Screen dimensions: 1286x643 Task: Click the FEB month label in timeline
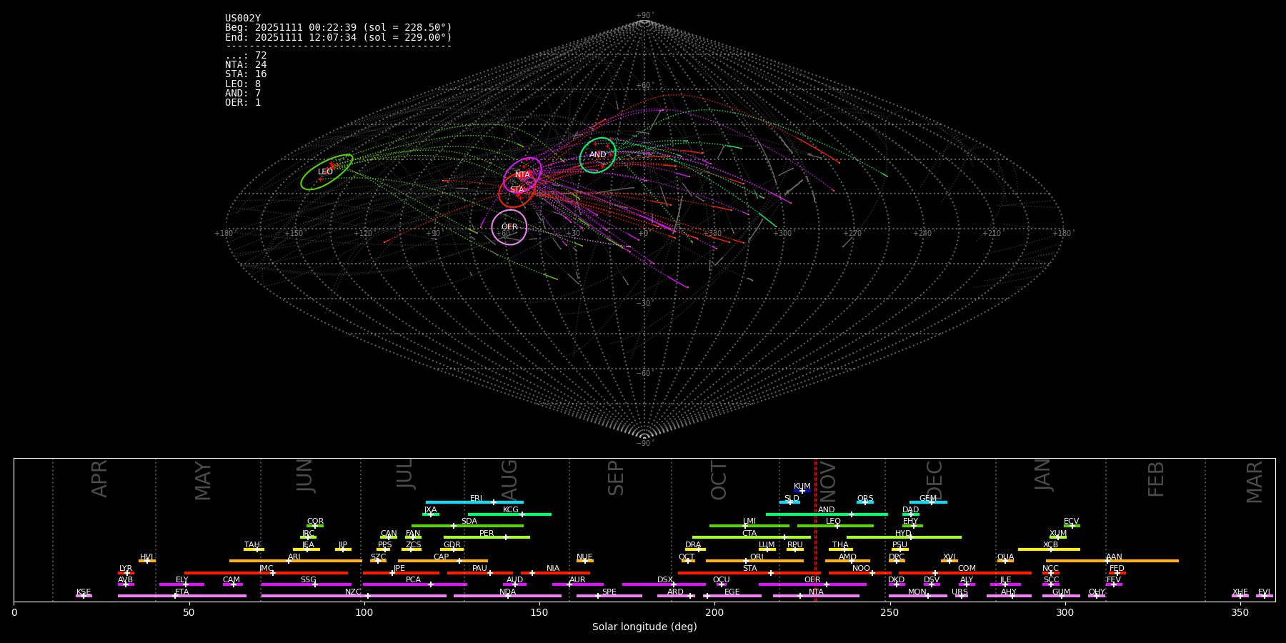pyautogui.click(x=1156, y=479)
